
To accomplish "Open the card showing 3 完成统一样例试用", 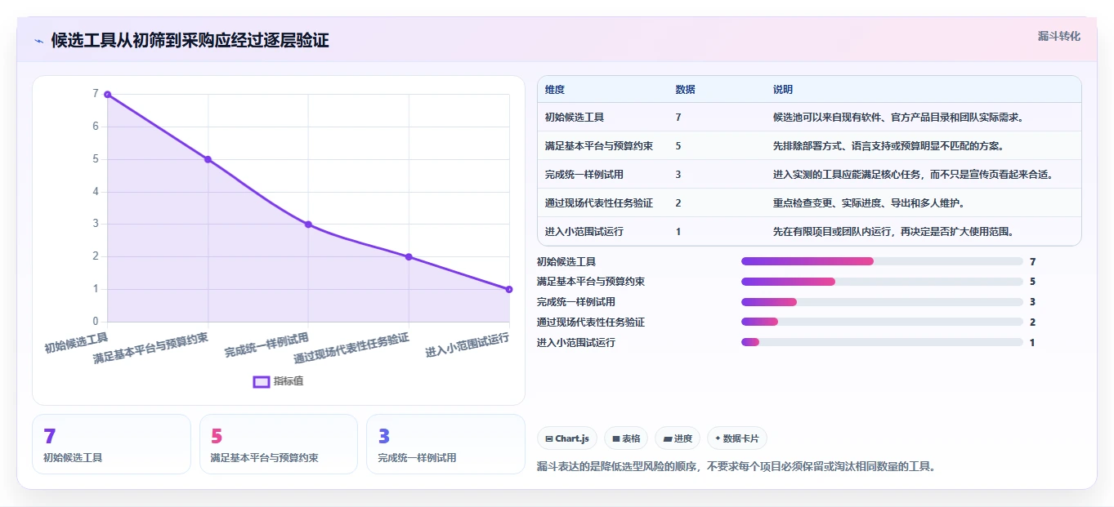I will point(446,444).
